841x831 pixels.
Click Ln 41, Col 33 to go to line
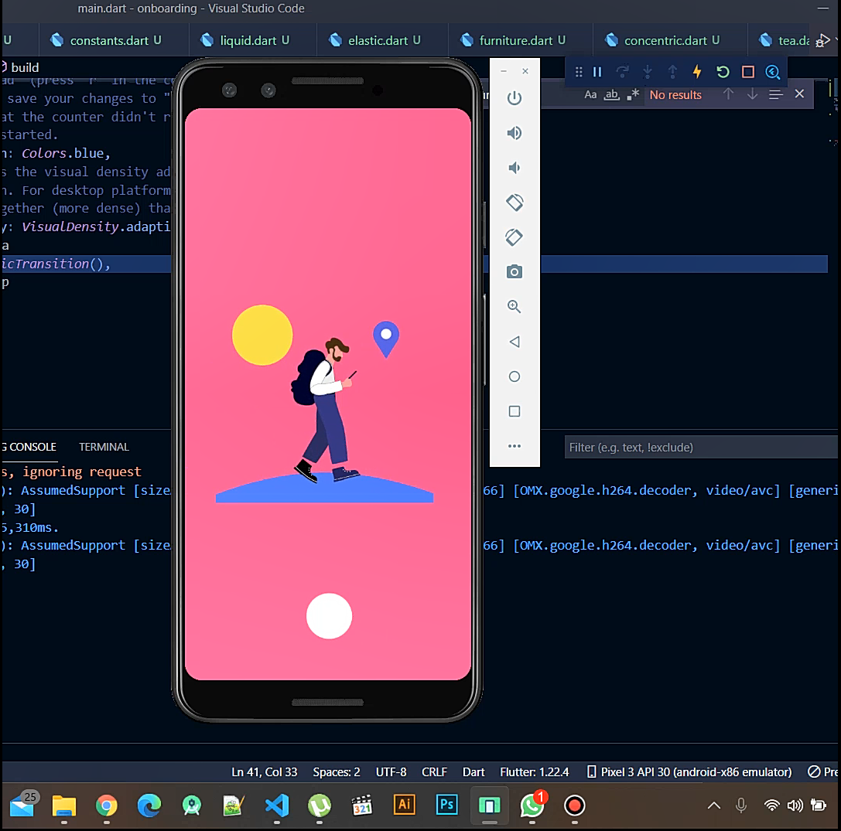[x=264, y=771]
